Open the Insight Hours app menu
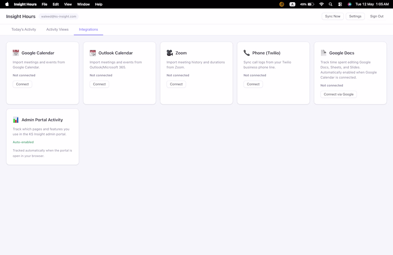Viewport: 393px width, 255px height. (x=25, y=4)
